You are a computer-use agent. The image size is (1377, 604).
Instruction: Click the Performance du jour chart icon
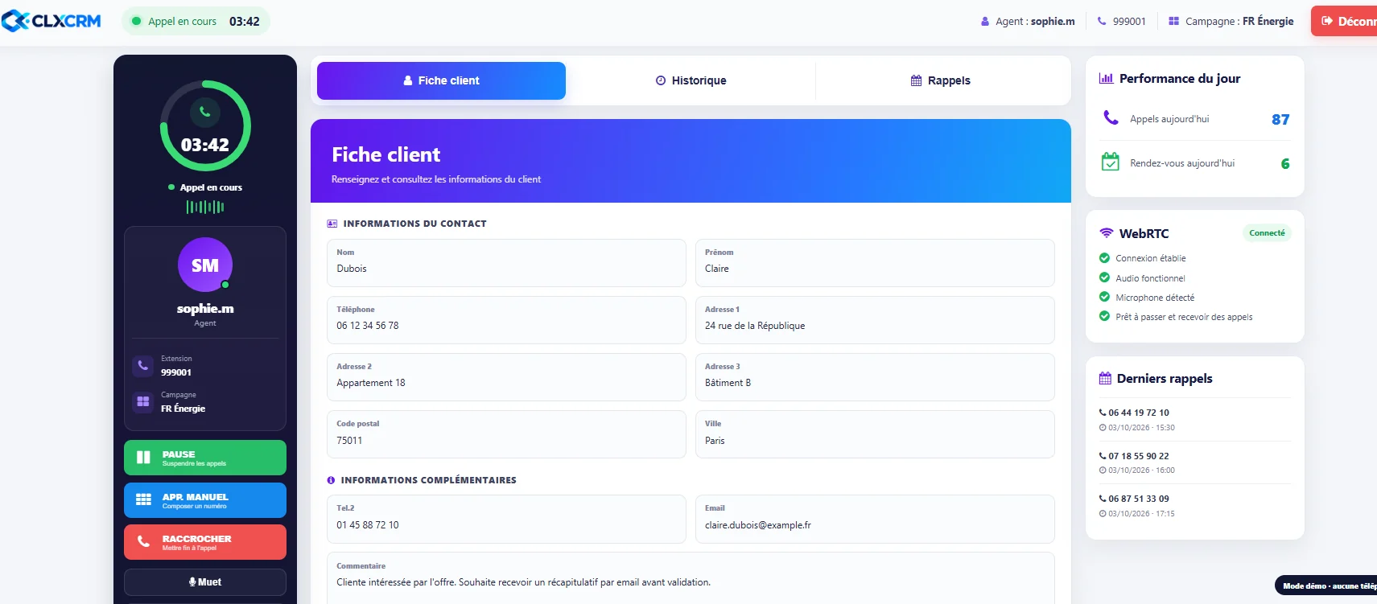point(1107,79)
